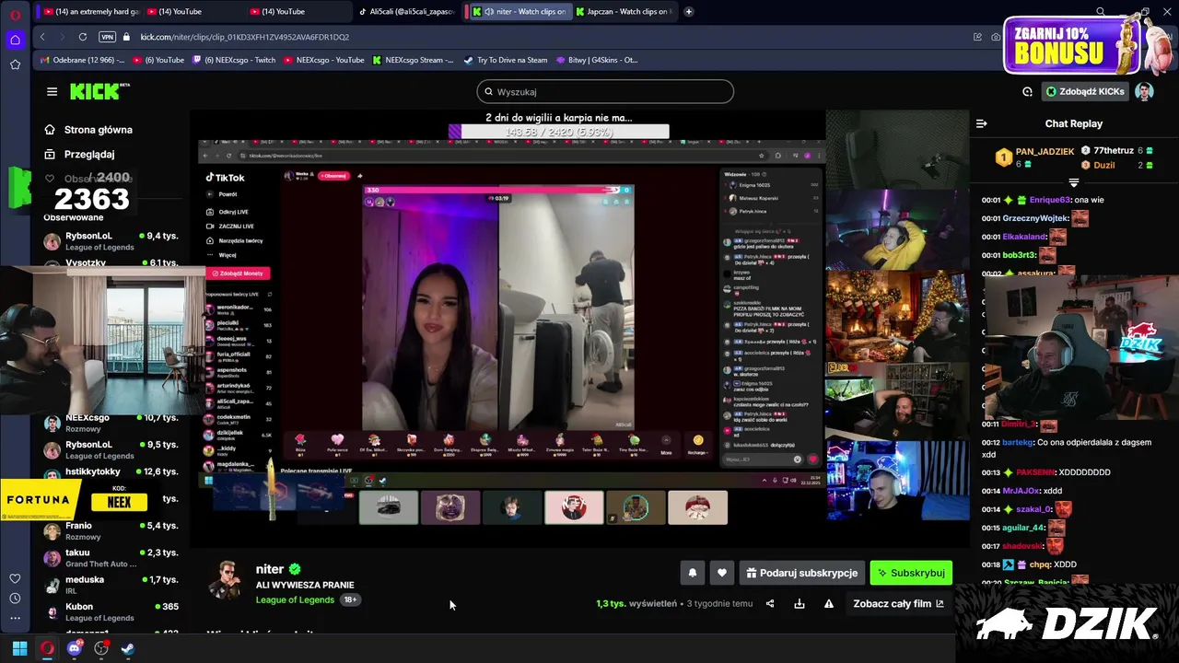Image resolution: width=1179 pixels, height=663 pixels.
Task: Open the history clock in Opera sidebar
Action: pos(15,599)
